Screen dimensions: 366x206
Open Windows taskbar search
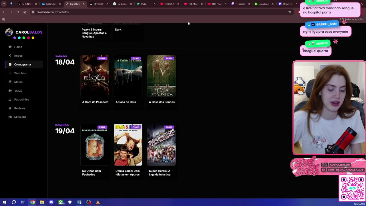[13, 202]
